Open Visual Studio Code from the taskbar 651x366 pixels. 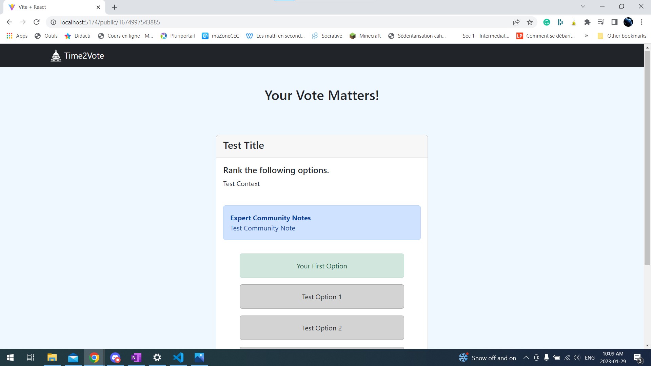pyautogui.click(x=178, y=358)
